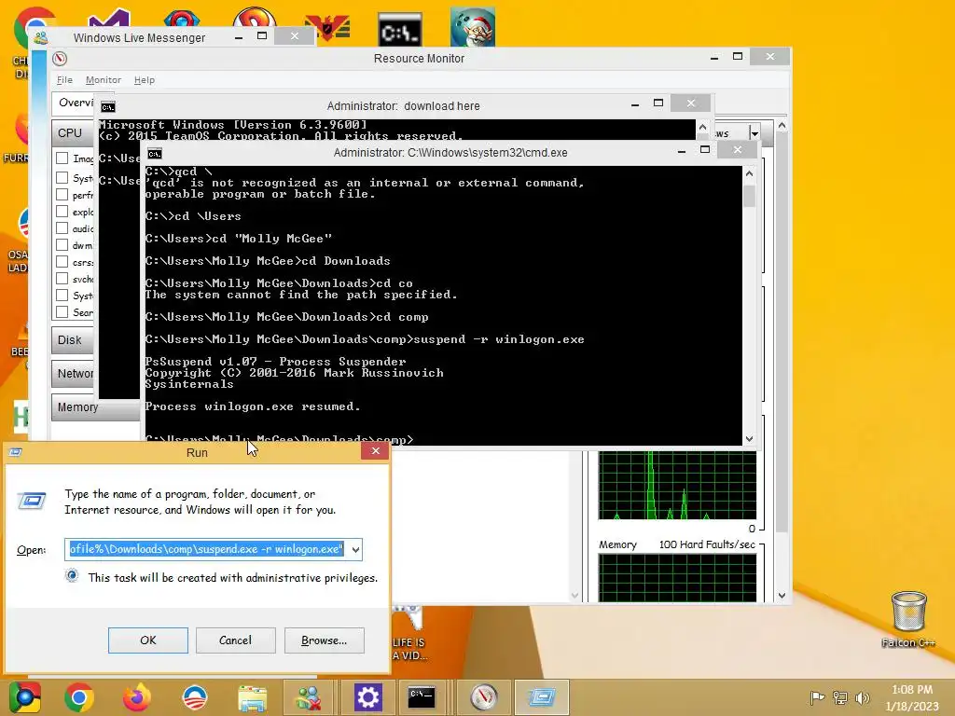Viewport: 955px width, 716px height.
Task: Open the Monitor menu in Resource Monitor
Action: click(103, 80)
